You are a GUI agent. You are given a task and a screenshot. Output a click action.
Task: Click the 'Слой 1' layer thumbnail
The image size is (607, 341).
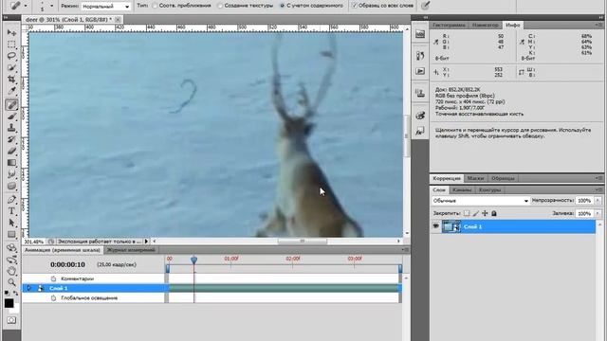(451, 226)
